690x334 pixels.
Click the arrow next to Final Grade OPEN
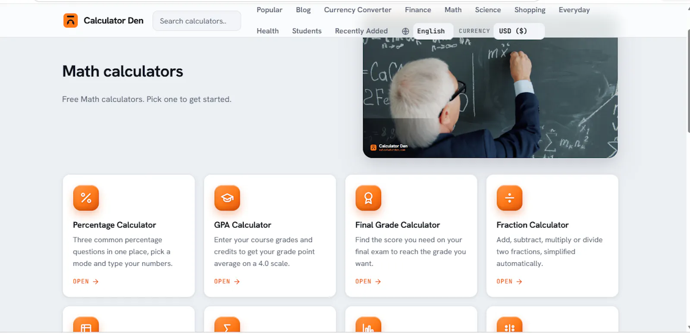378,281
